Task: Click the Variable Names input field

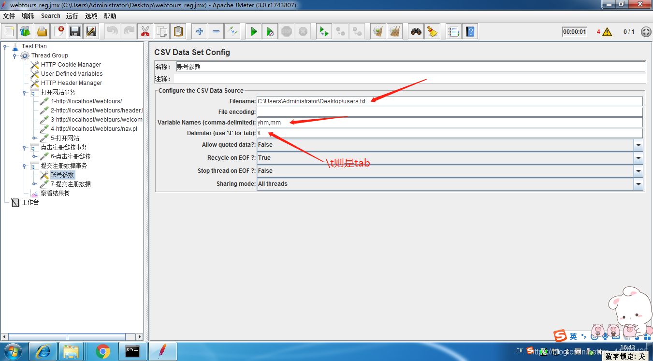Action: point(450,123)
